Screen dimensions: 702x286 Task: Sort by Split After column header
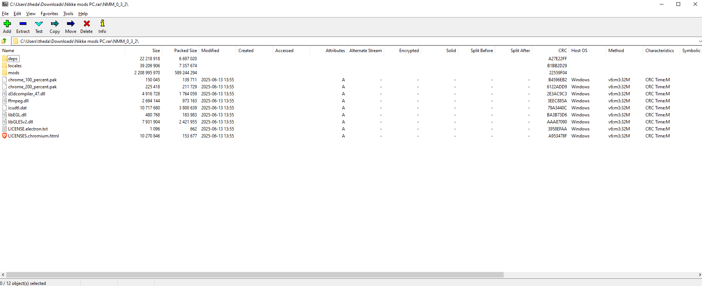(514, 51)
